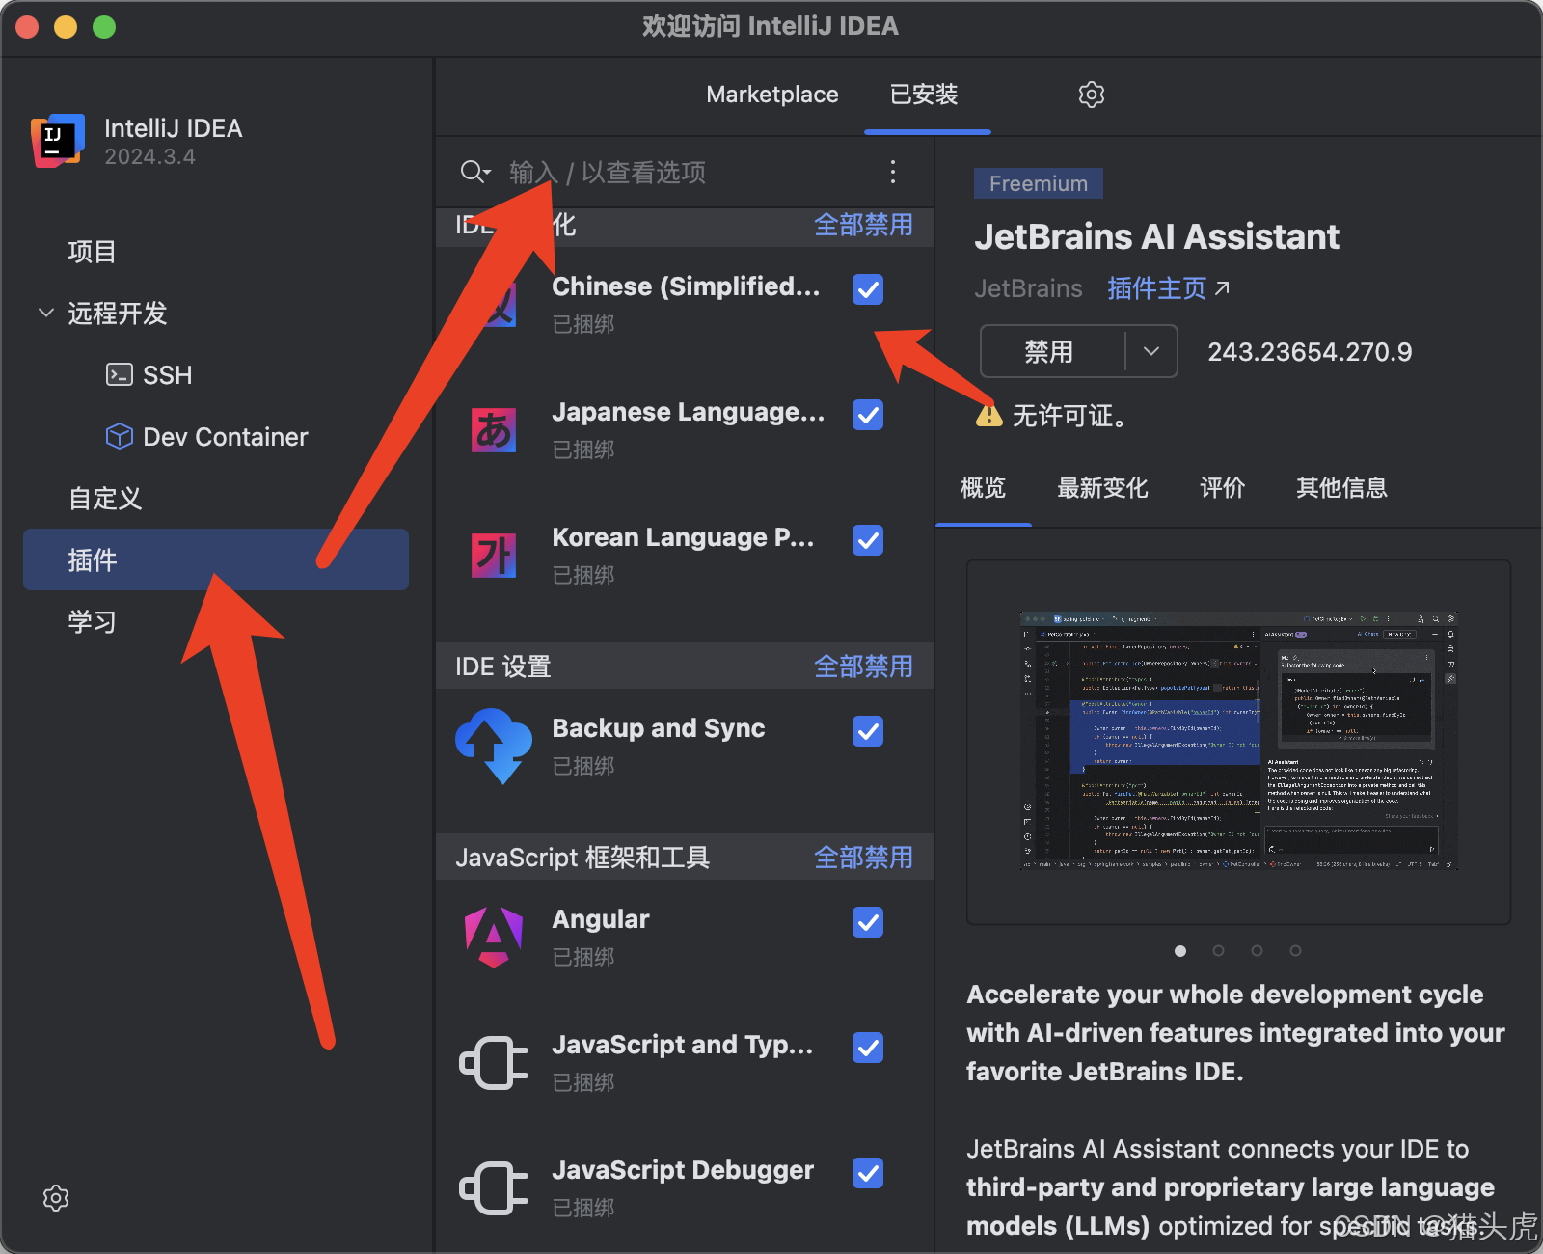This screenshot has height=1254, width=1543.
Task: Click the external link arrow next to 插件主页
Action: click(1222, 288)
